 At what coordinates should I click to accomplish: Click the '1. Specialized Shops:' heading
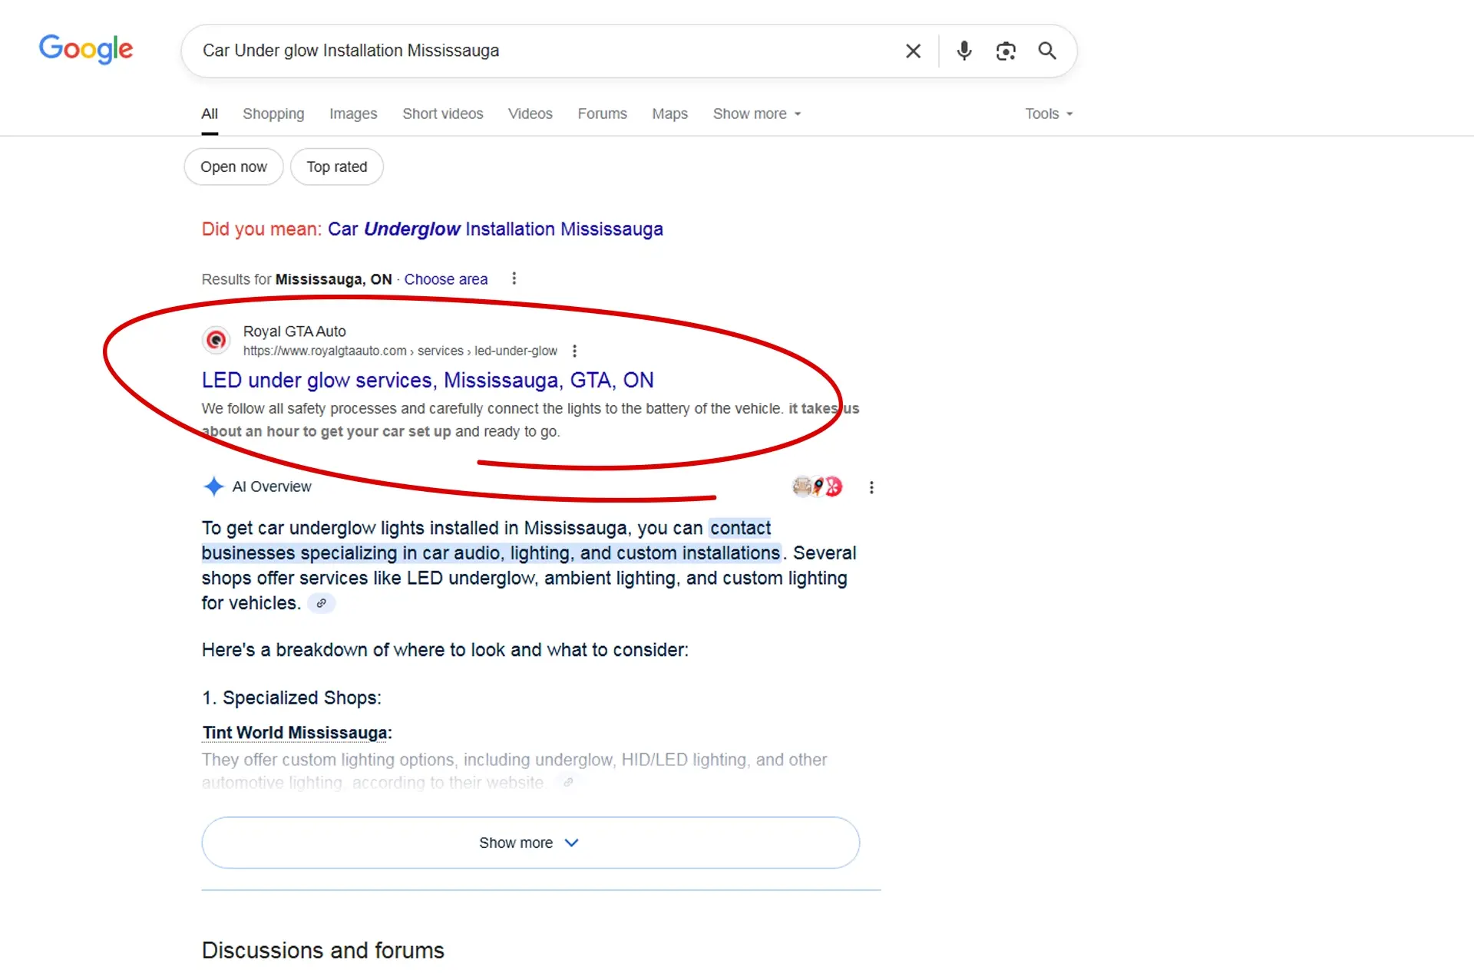pyautogui.click(x=292, y=697)
